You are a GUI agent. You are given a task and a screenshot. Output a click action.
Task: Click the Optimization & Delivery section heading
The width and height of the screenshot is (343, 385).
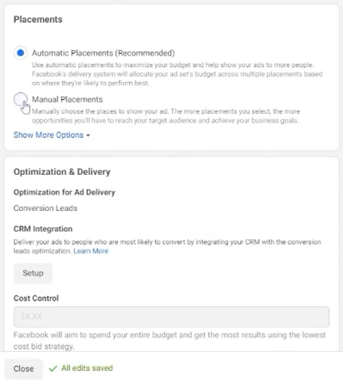pyautogui.click(x=62, y=171)
